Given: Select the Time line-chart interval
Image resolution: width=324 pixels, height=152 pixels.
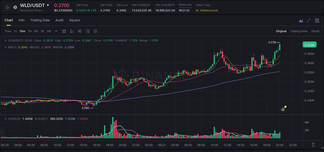Looking at the screenshot, I should coord(8,31).
